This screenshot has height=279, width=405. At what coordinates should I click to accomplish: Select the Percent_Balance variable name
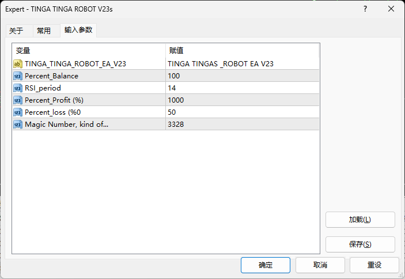(x=51, y=76)
